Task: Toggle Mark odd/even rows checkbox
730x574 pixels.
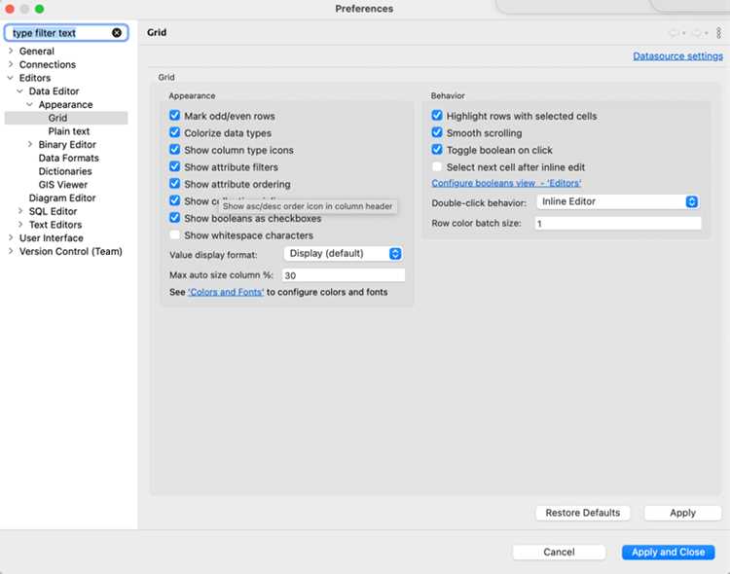Action: pyautogui.click(x=174, y=115)
